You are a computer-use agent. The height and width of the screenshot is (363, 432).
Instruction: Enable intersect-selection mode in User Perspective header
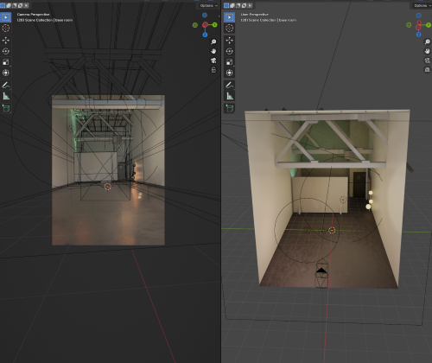coord(250,5)
